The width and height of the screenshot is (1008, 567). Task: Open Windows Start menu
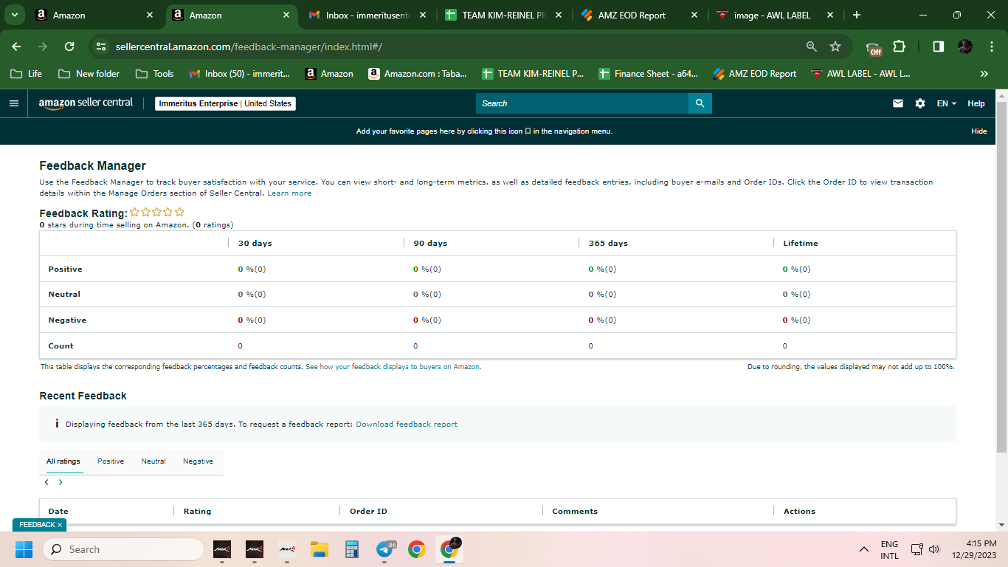(x=24, y=549)
